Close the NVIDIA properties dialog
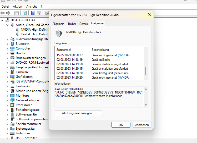 pyautogui.click(x=150, y=15)
